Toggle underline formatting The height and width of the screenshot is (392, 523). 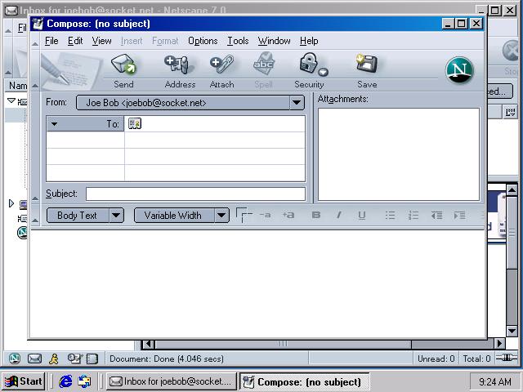coord(362,215)
